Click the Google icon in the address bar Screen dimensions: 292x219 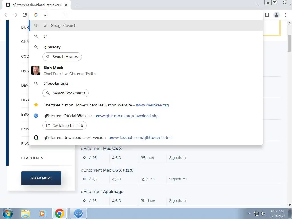pos(36,15)
